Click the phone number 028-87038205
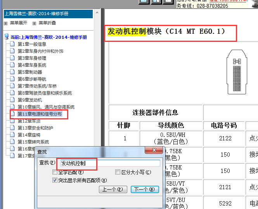The width and height of the screenshot is (258, 209). [212, 6]
